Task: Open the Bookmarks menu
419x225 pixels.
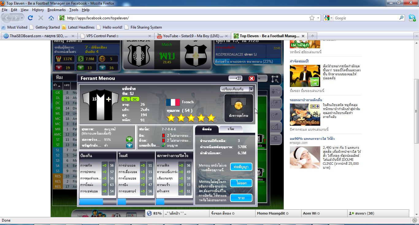Action: coord(56,10)
